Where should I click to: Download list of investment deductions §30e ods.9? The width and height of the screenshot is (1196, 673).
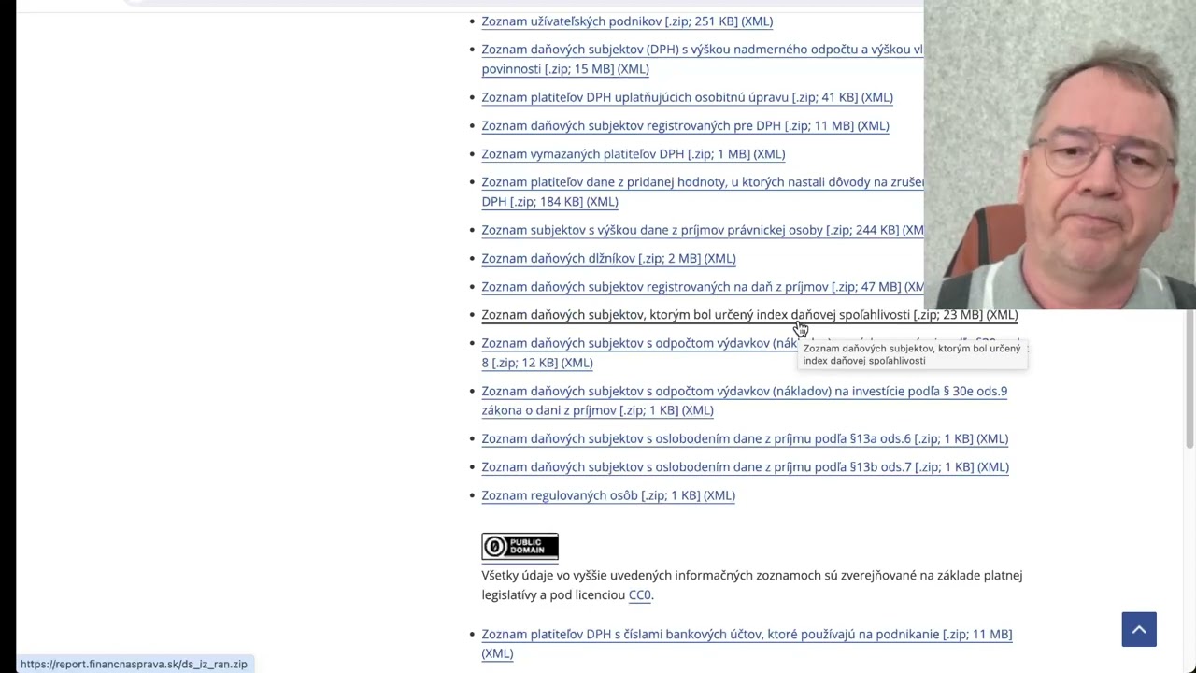click(744, 392)
